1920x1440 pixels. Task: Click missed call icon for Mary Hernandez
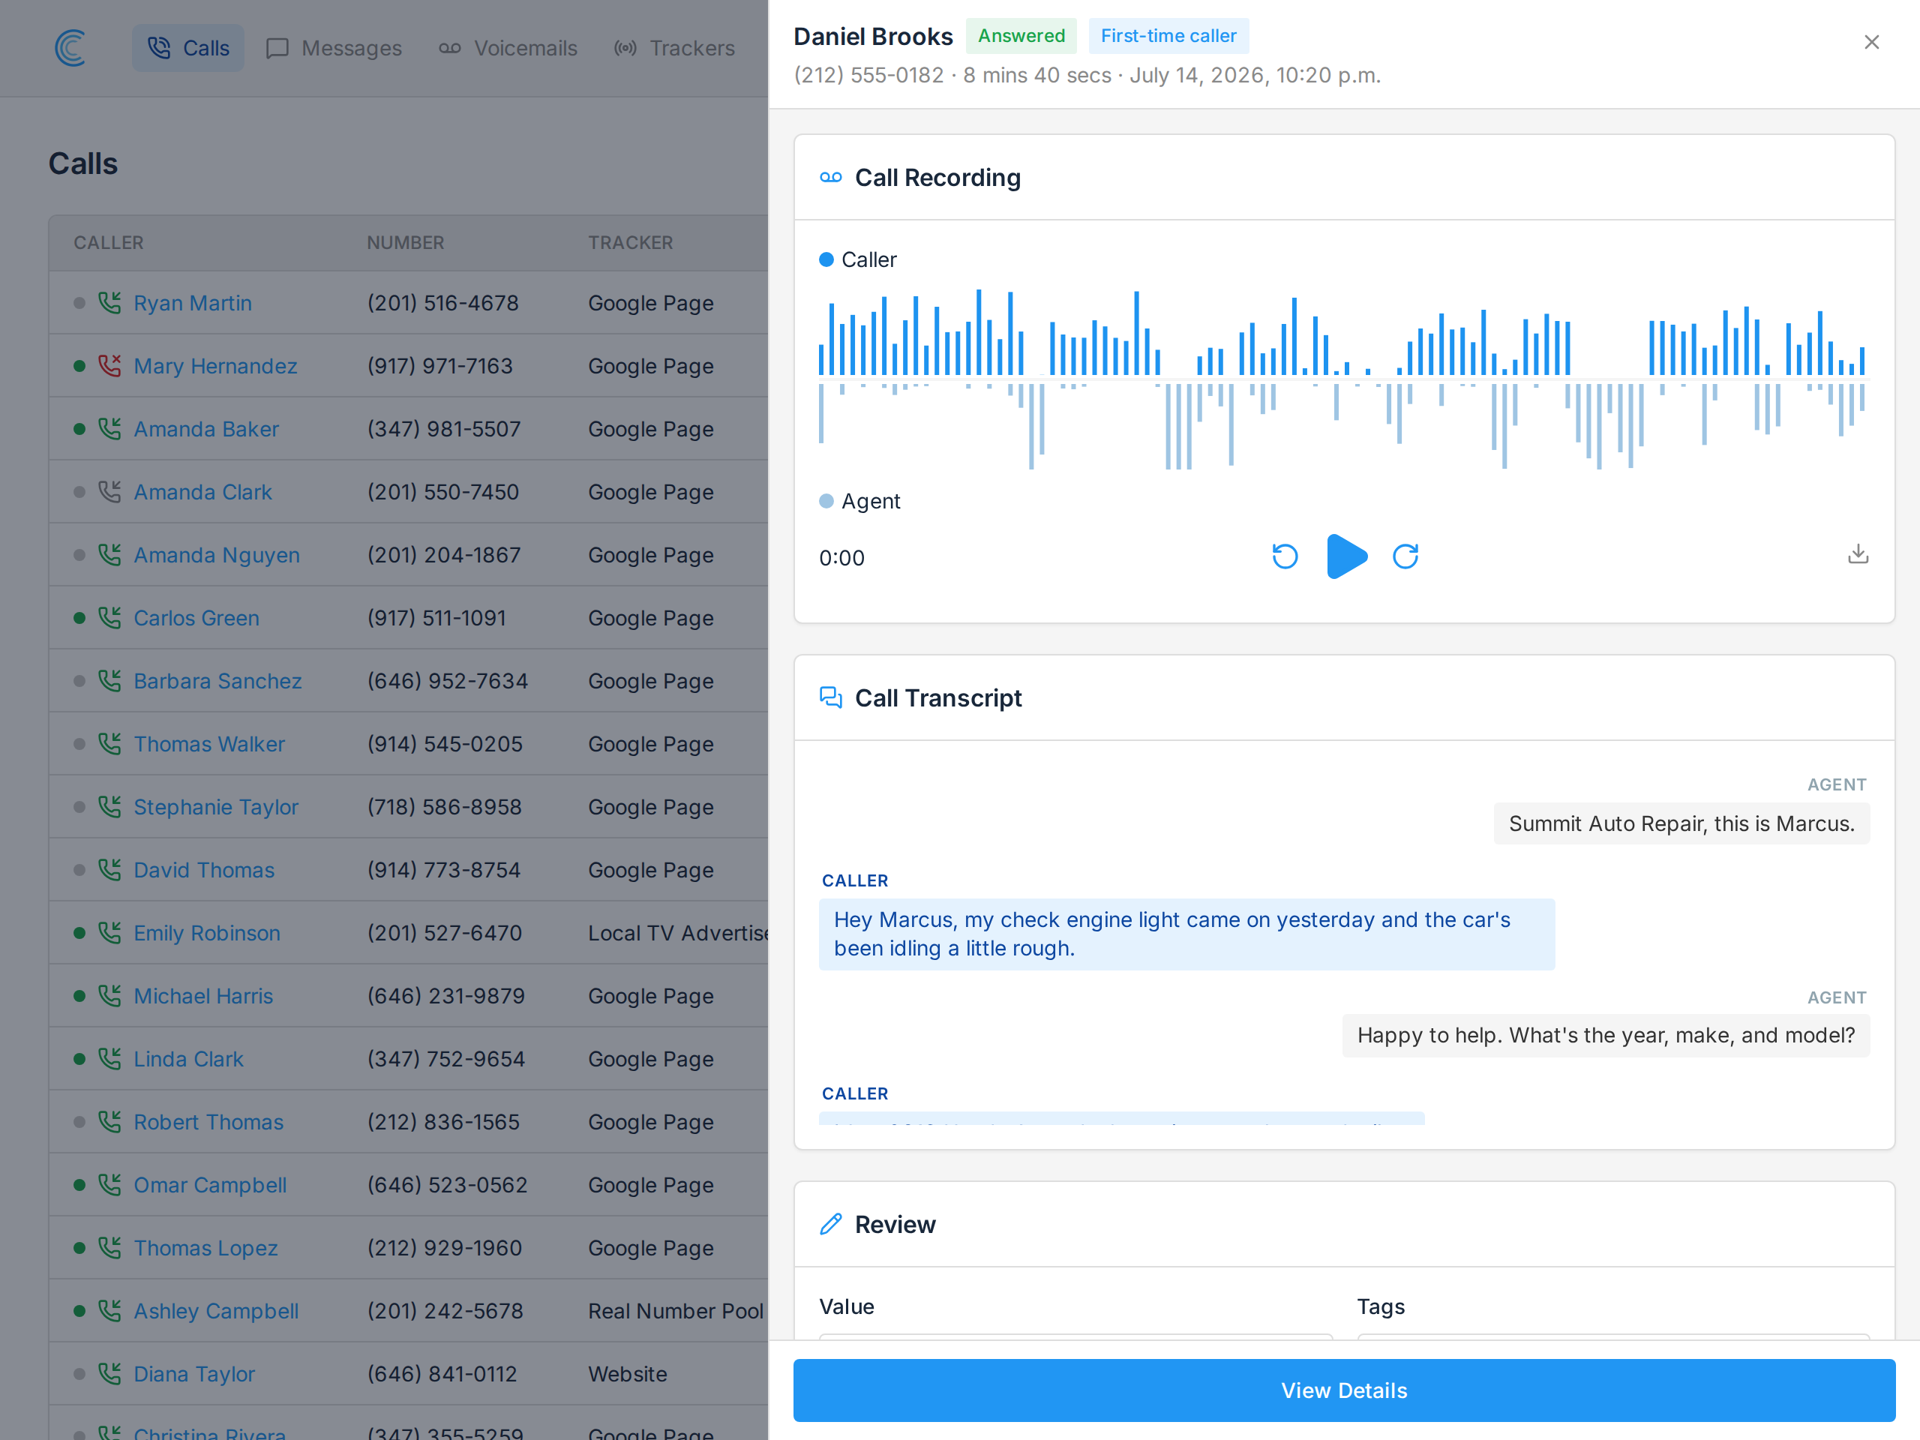pos(109,365)
